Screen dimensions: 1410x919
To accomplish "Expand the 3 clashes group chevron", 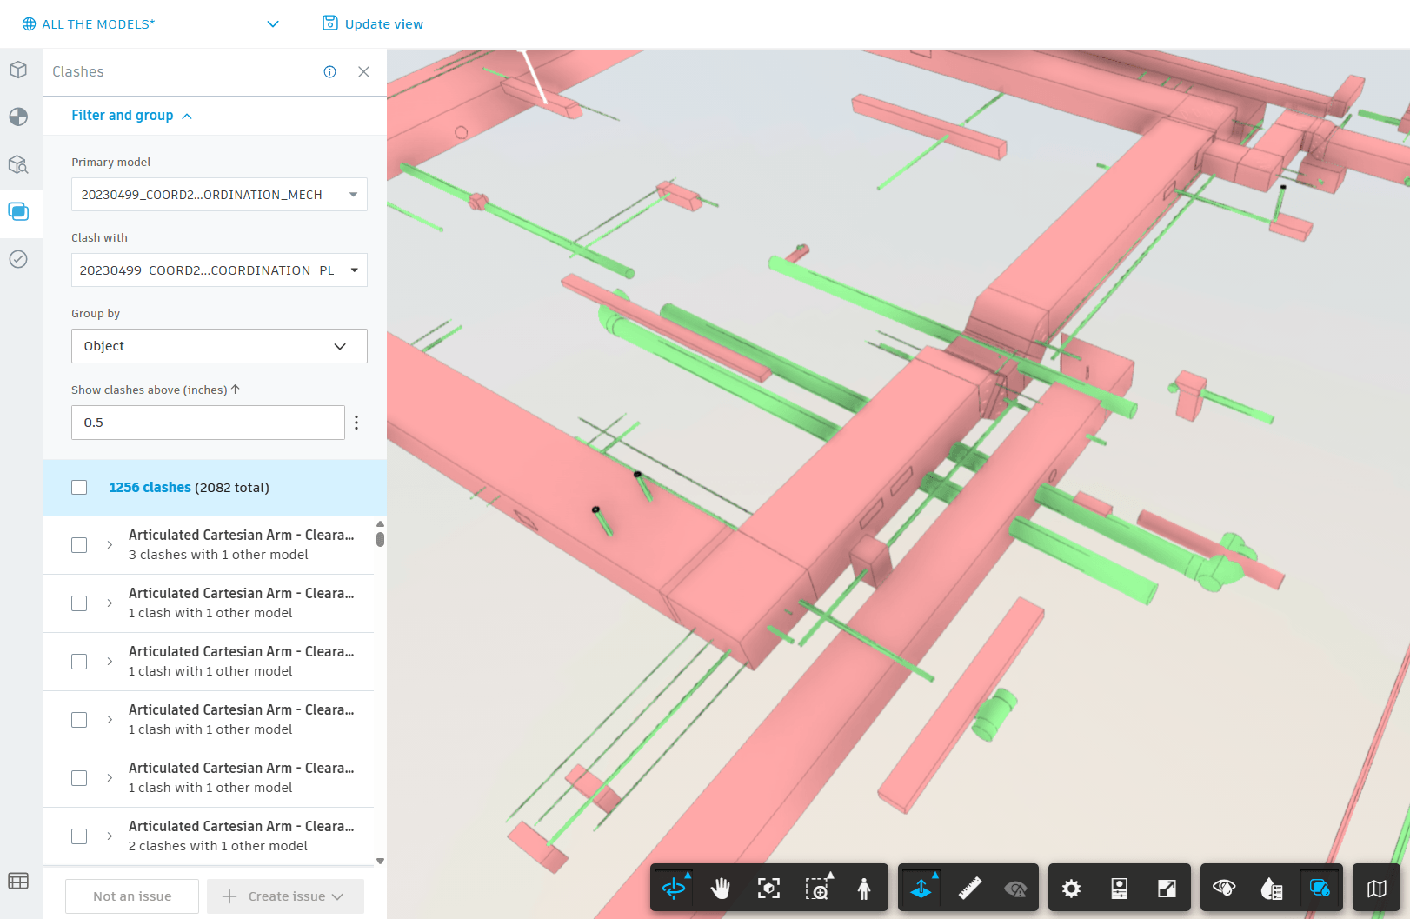I will click(110, 545).
